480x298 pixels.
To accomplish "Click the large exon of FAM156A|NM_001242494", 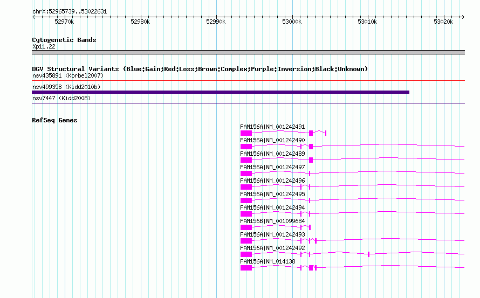I will coord(246,214).
